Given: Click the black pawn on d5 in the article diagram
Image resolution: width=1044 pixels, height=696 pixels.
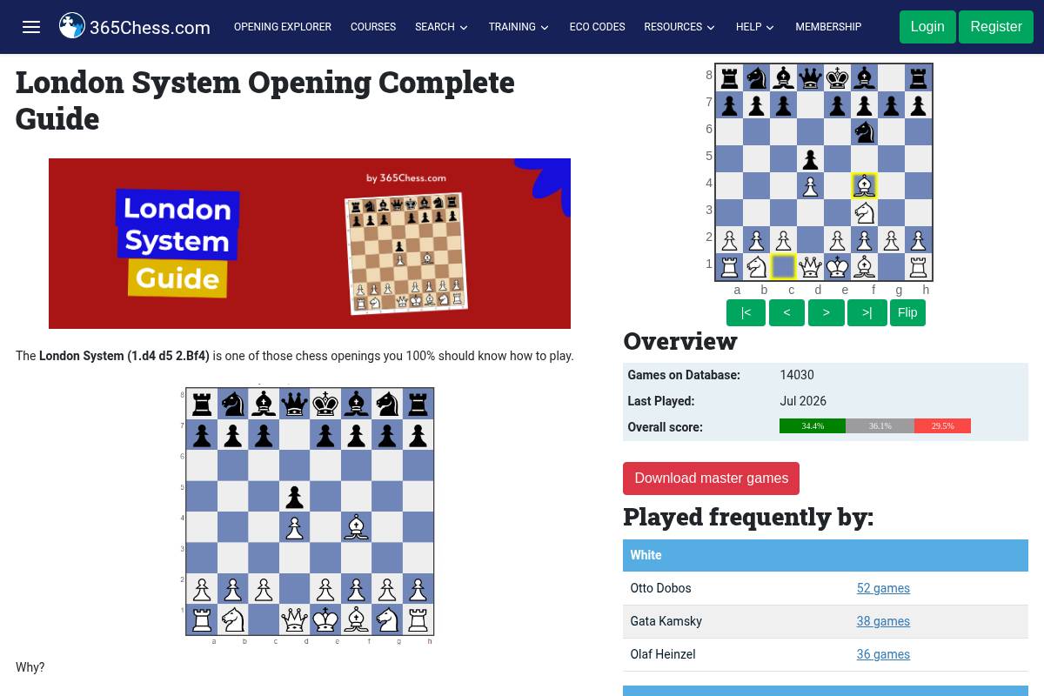Looking at the screenshot, I should tap(294, 496).
